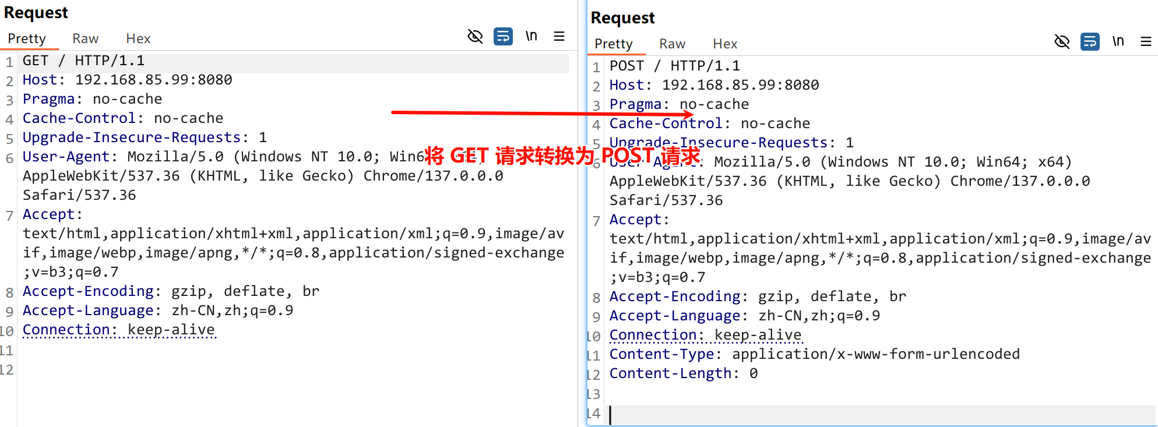Screen dimensions: 1158x427
Task: Click the POST / HTTP/1.1 request line
Action: coord(674,66)
